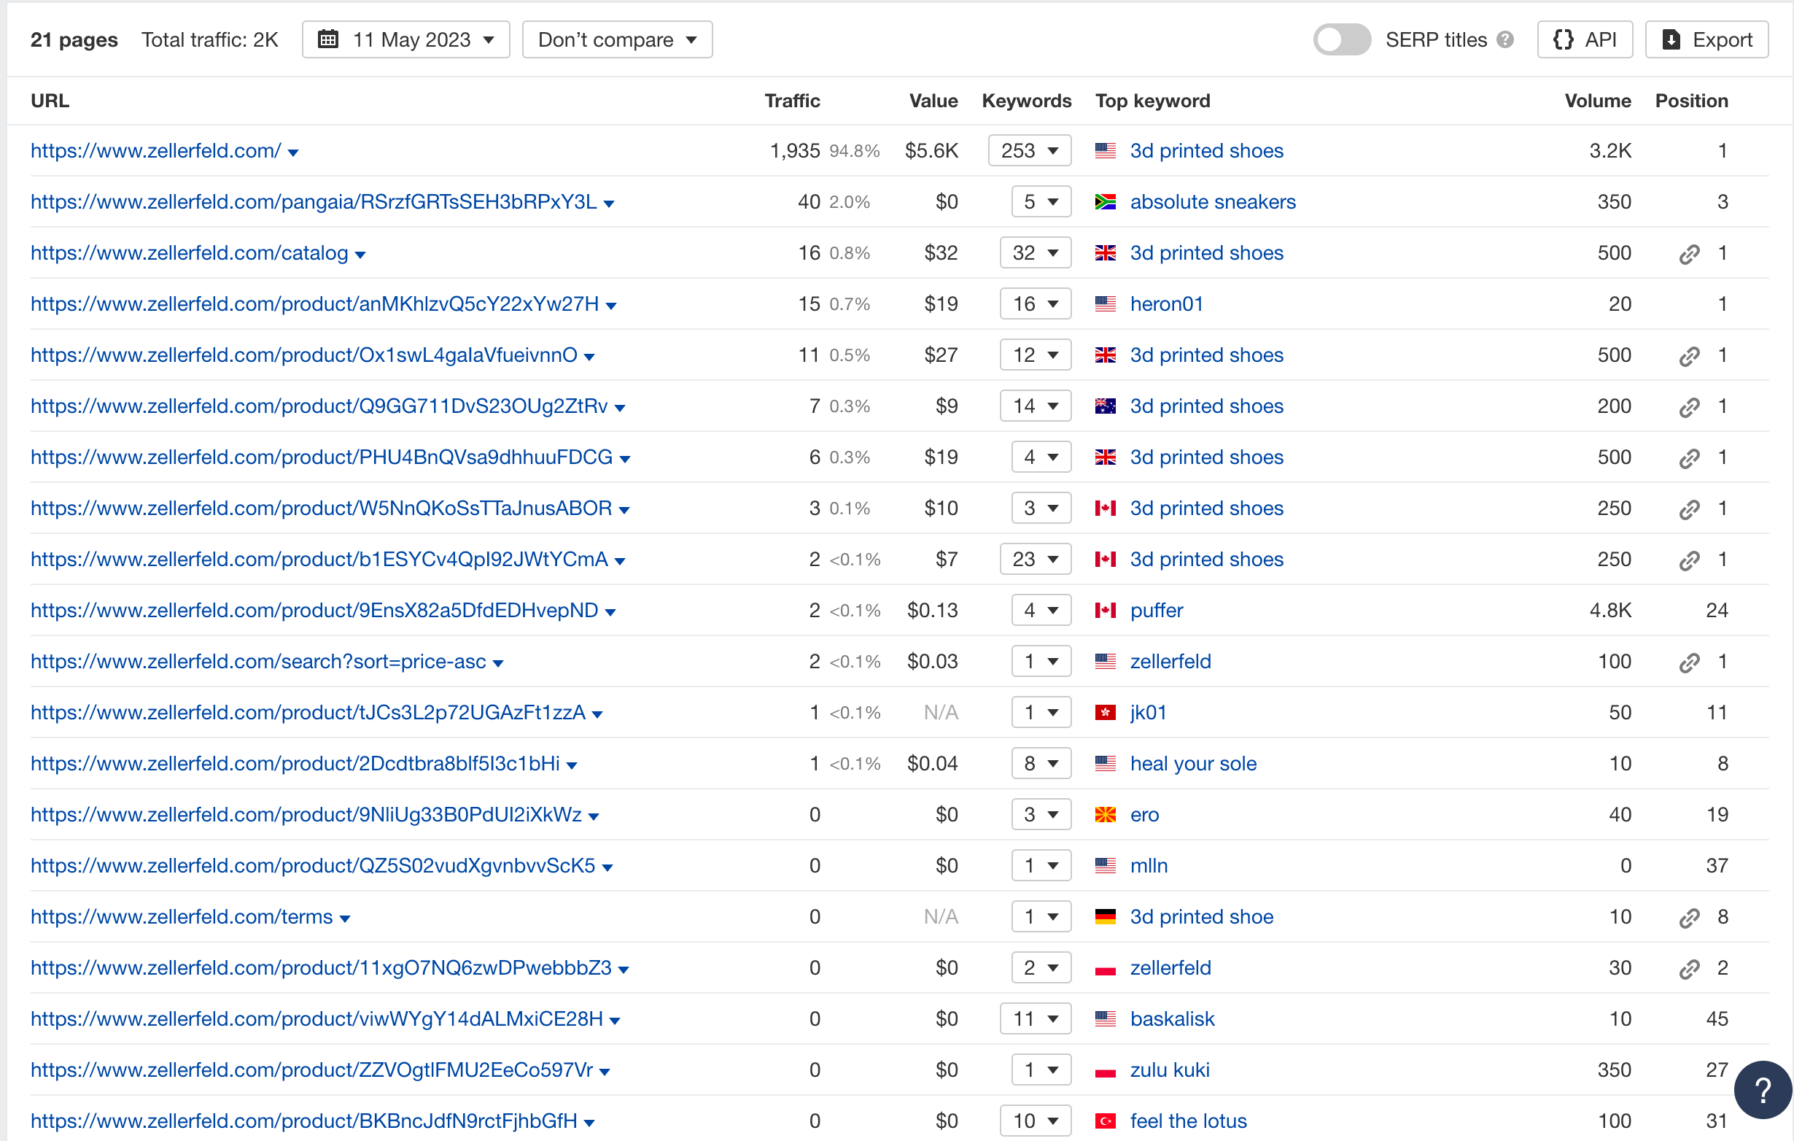1794x1141 pixels.
Task: Click the API button
Action: 1585,39
